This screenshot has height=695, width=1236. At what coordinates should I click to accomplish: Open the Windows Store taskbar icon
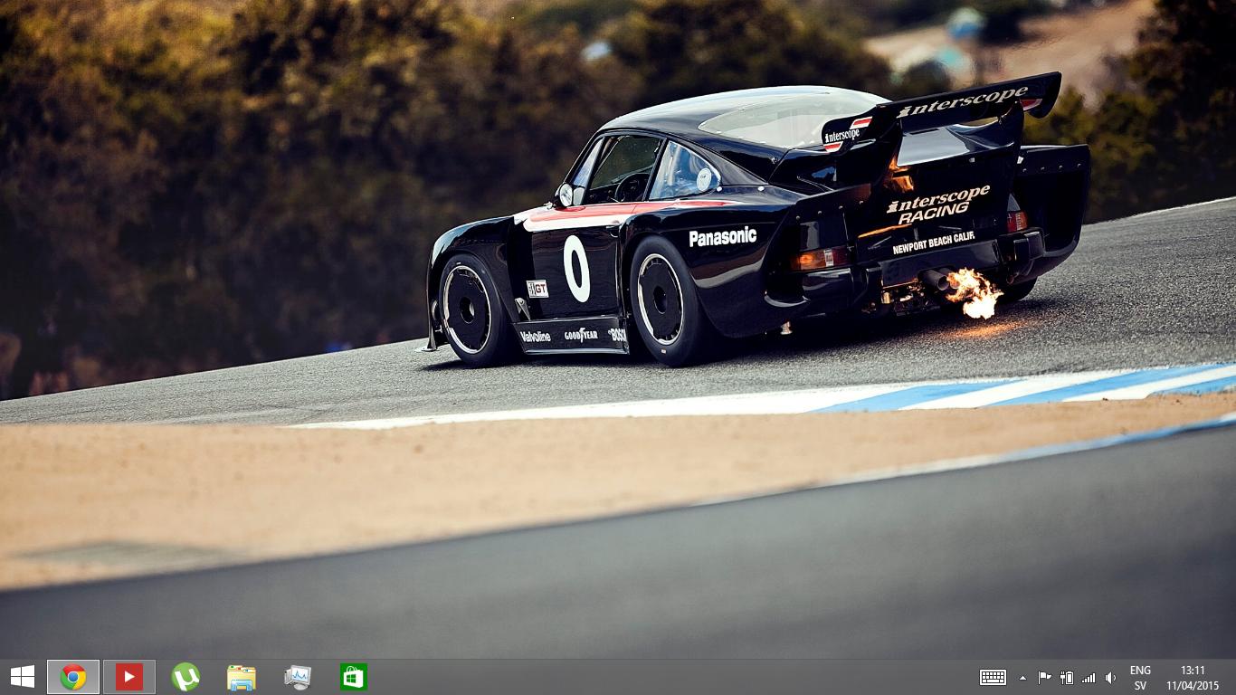coord(354,677)
